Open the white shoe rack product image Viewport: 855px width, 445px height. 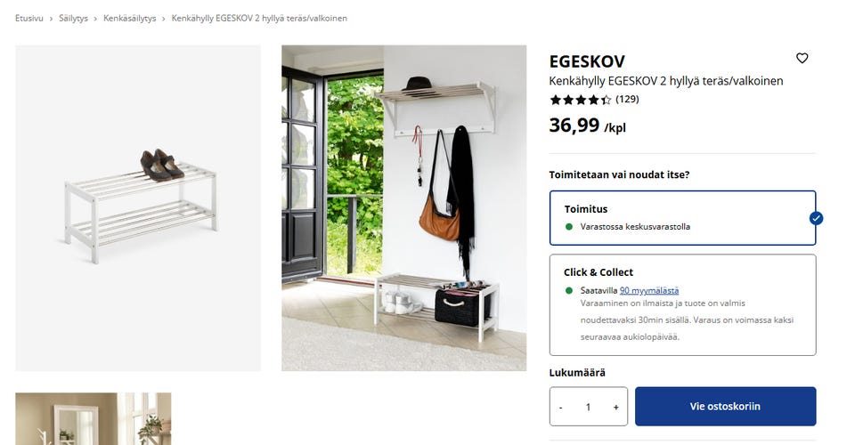tap(138, 208)
